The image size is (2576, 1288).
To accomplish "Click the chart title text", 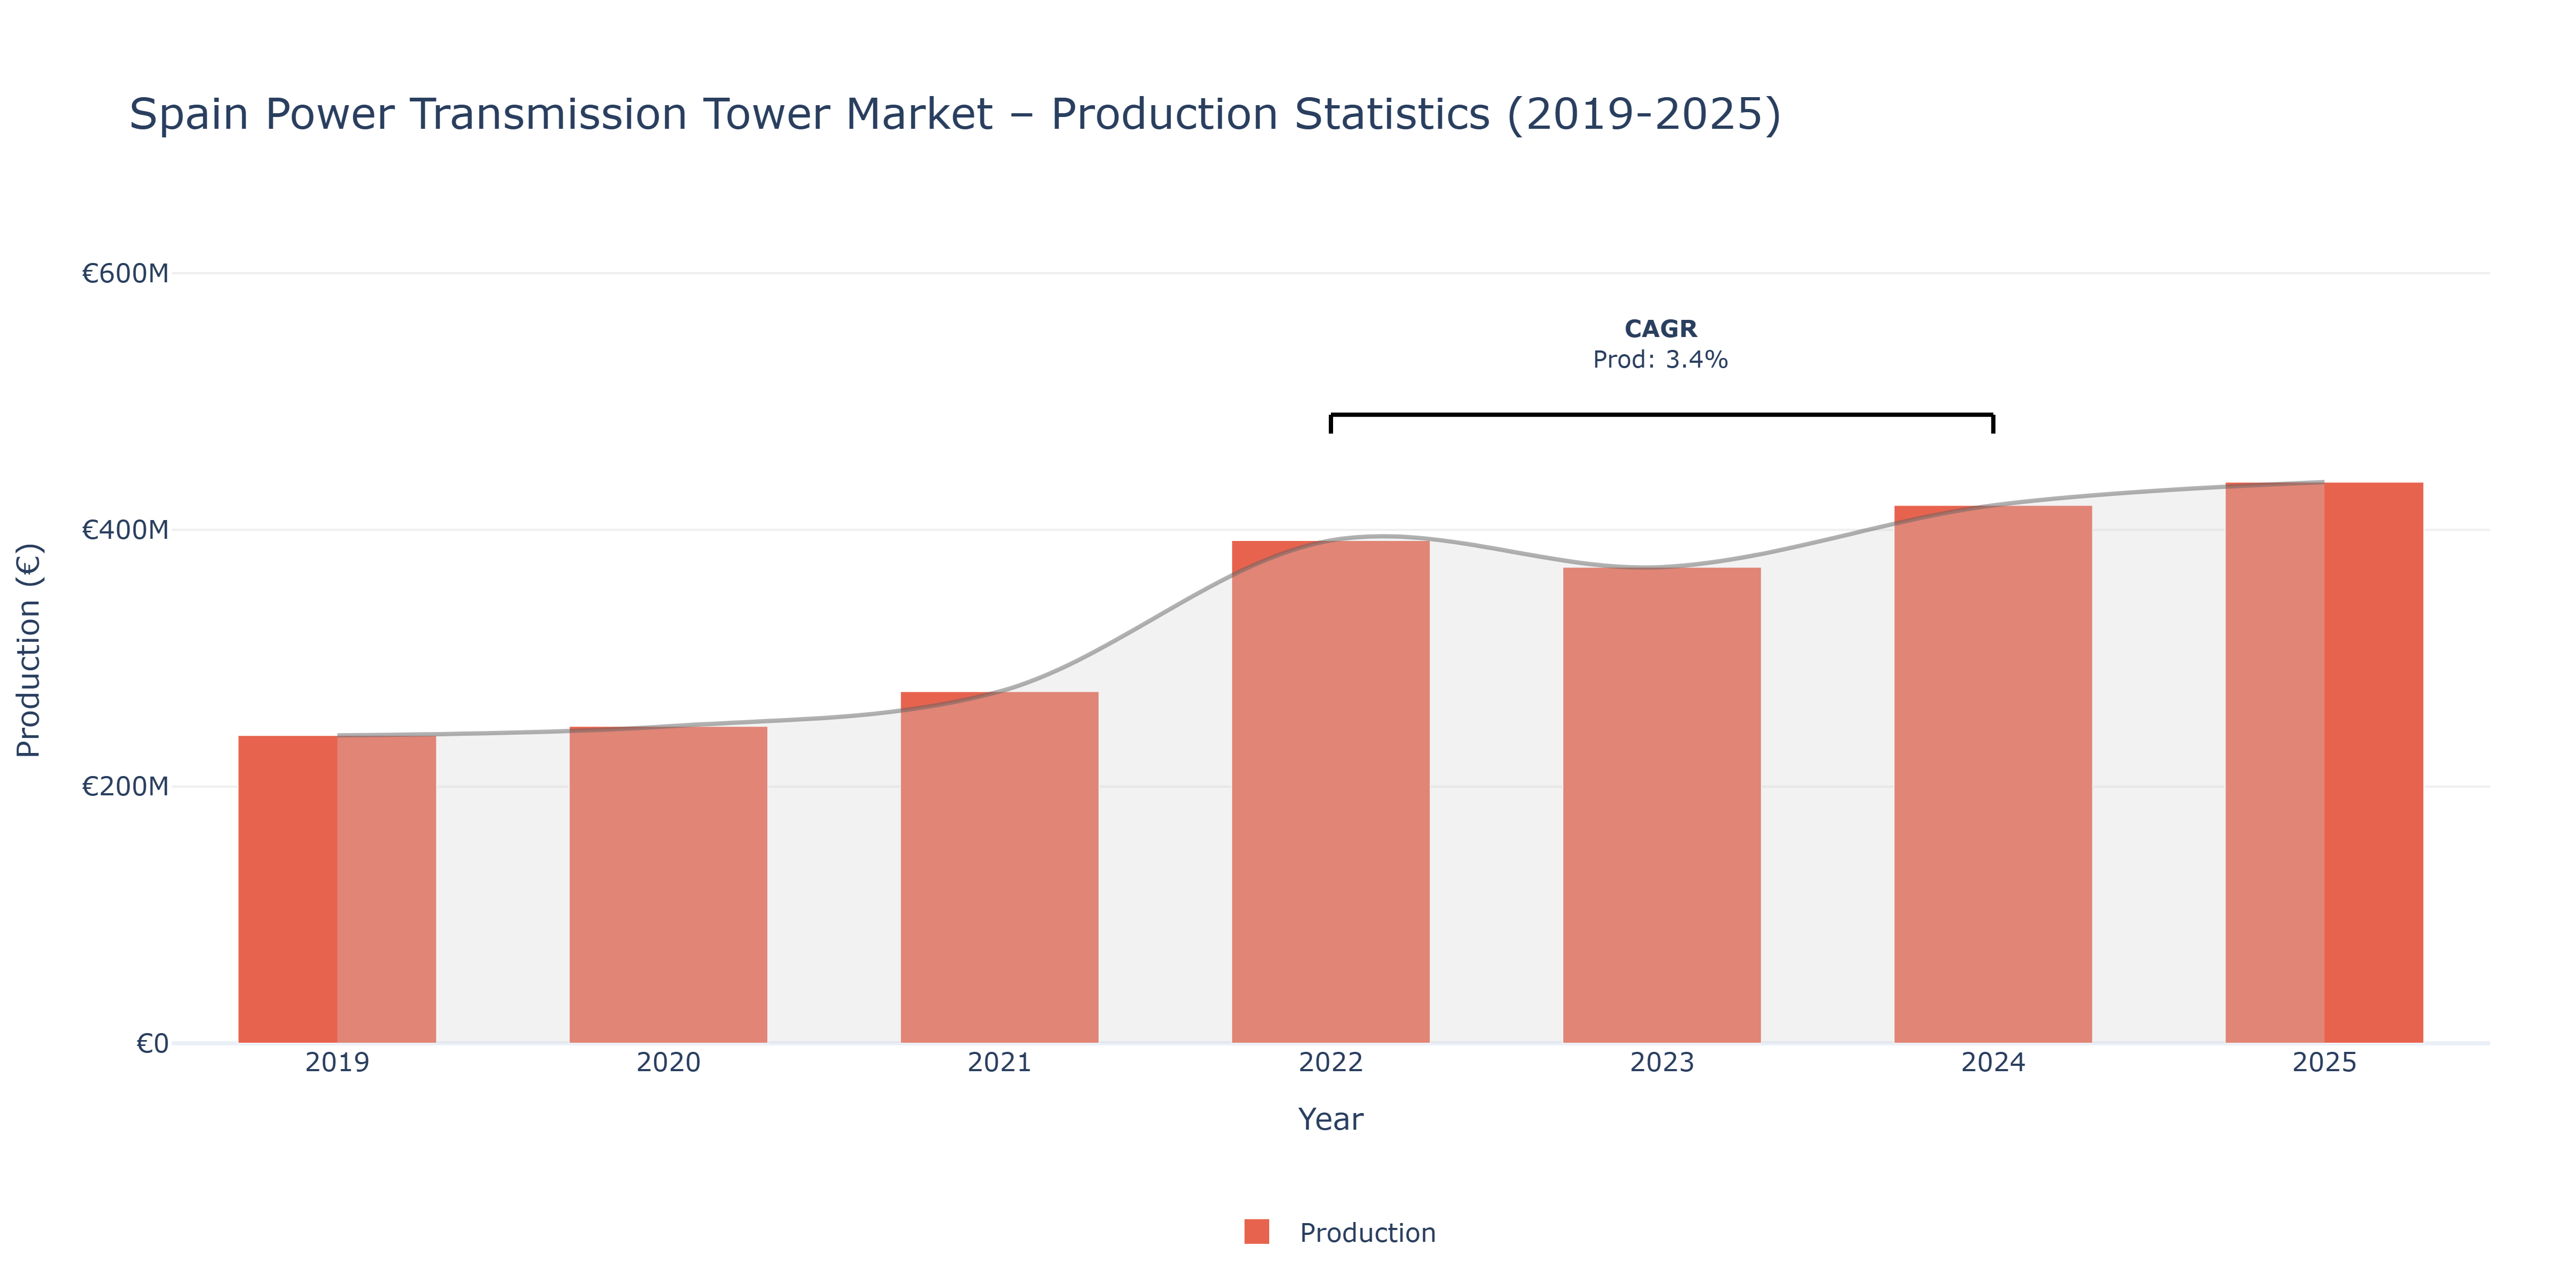I will pyautogui.click(x=955, y=114).
